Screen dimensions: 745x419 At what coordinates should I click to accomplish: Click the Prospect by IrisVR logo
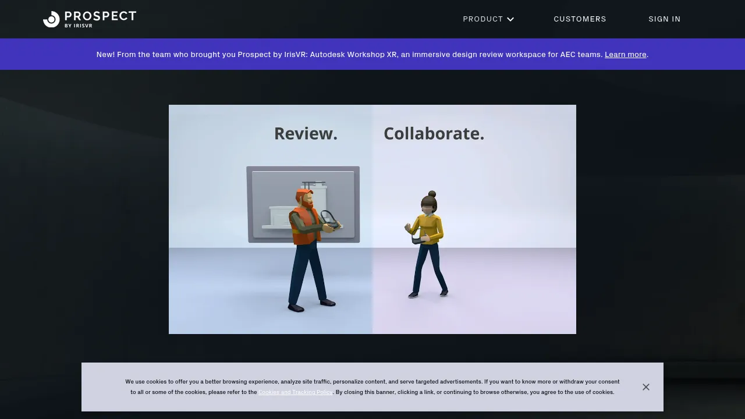tap(90, 19)
